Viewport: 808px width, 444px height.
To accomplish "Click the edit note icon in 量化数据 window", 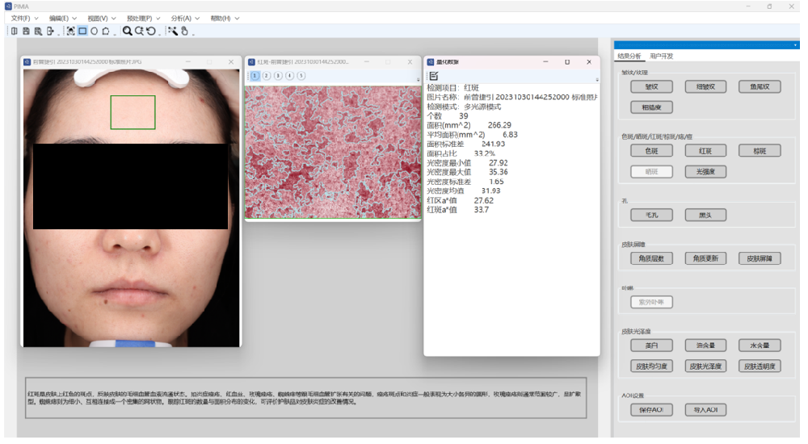I will [x=434, y=75].
